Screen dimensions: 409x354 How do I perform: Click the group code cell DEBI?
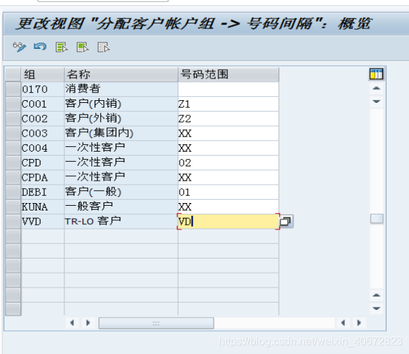43,192
